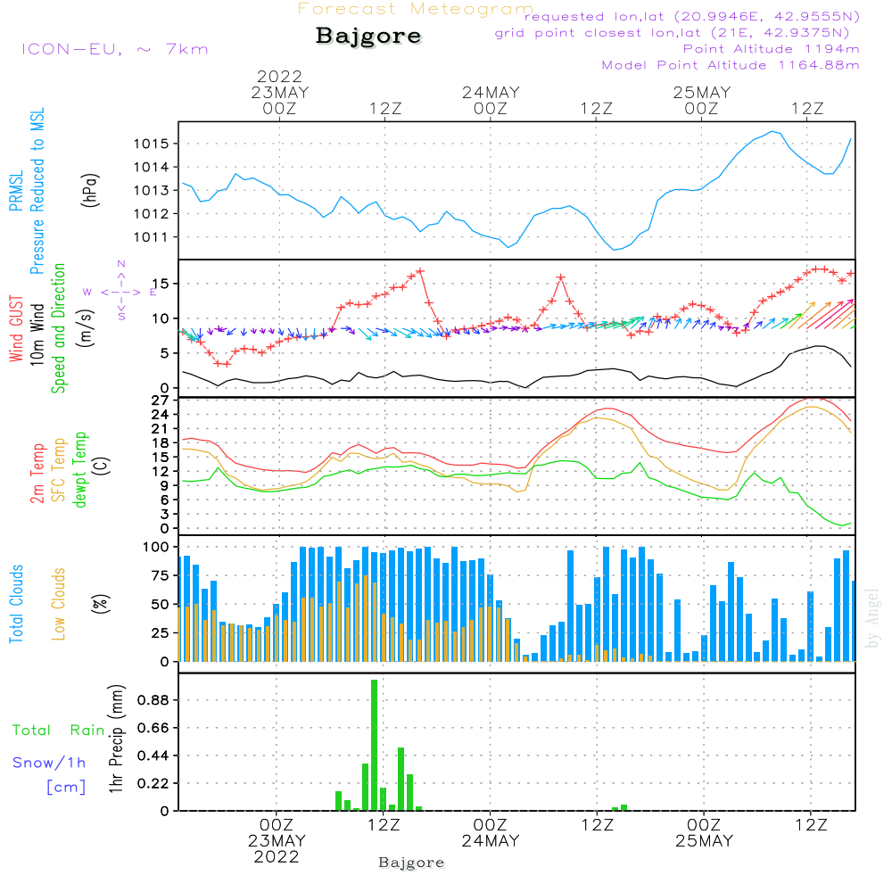Image resolution: width=892 pixels, height=892 pixels.
Task: Click the 24MAY 00Z label on top axis
Action: [491, 100]
